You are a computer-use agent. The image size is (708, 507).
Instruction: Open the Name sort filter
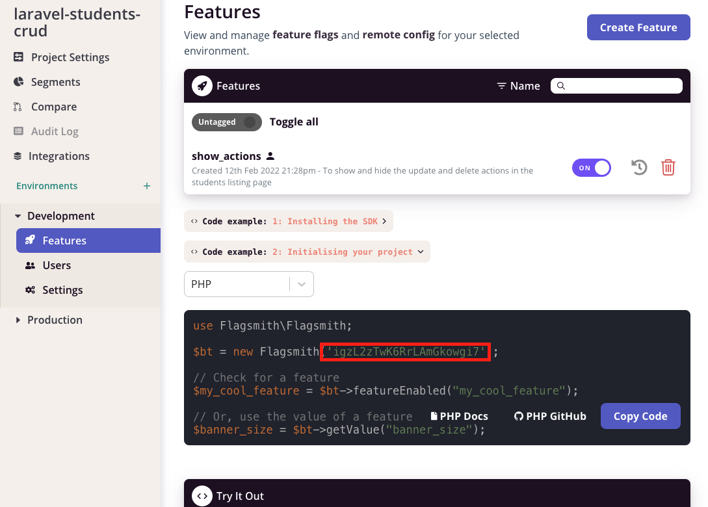(x=518, y=86)
